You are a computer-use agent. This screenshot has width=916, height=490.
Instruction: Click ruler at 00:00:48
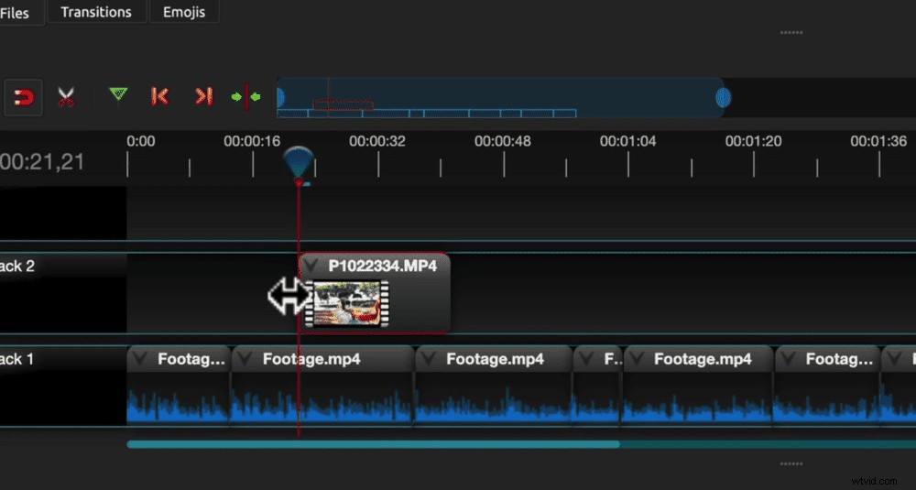pyautogui.click(x=503, y=141)
